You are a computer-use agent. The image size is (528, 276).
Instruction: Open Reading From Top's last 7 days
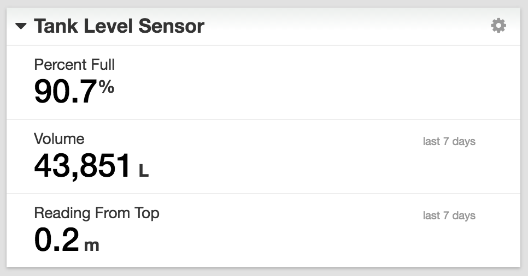click(x=449, y=215)
